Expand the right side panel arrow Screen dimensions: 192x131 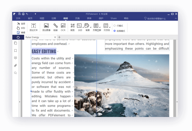[x=177, y=102]
